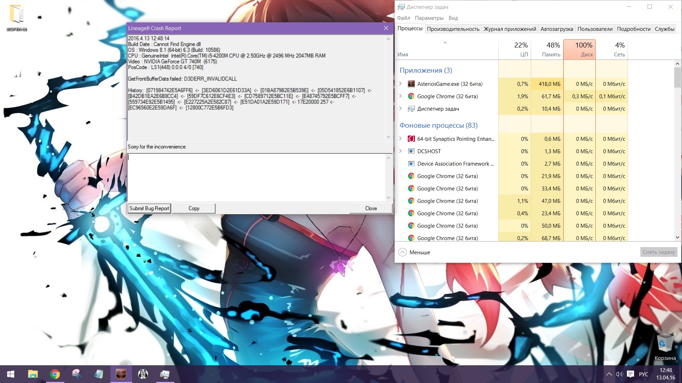Screen dimensions: 682x383
Task: Open the clock and calendar flyout
Action: [666, 374]
